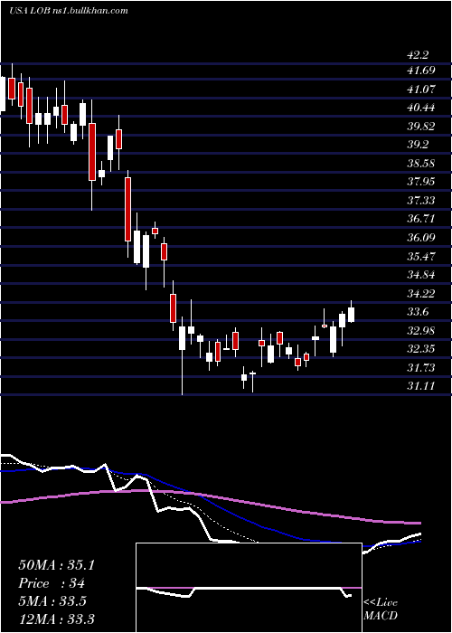Select the 32.98 price level label
Viewport: 452px width, 633px height.
point(421,331)
